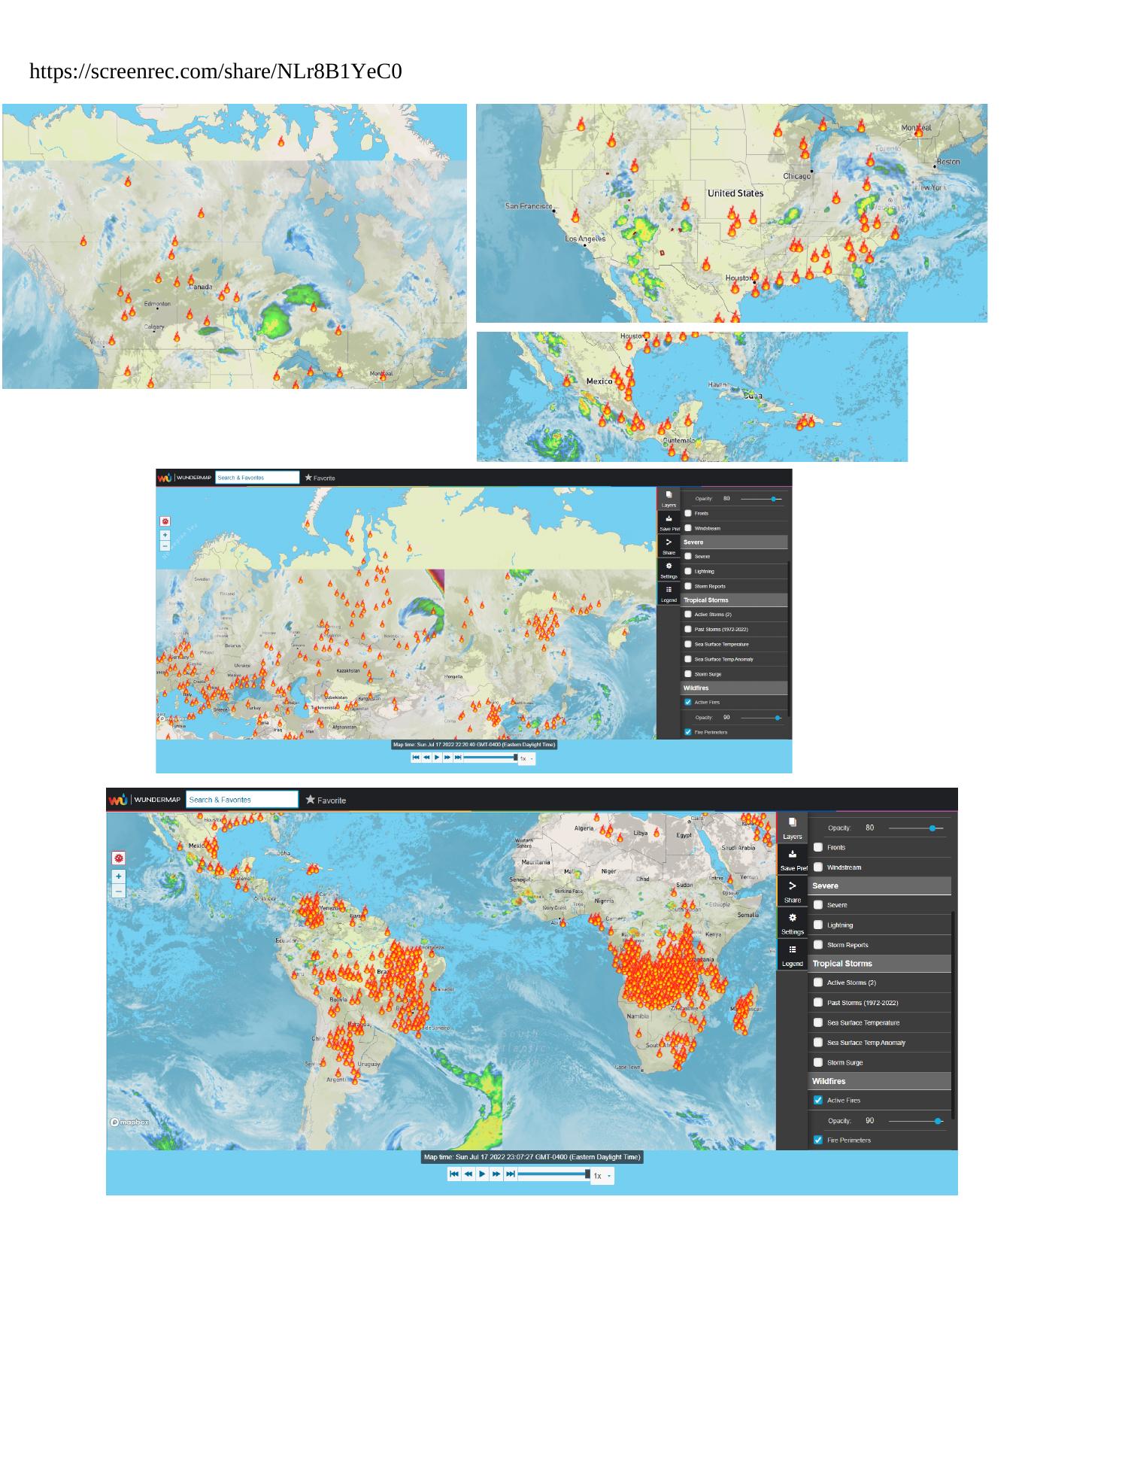Click Legend icon in the Africa map screenshot
The width and height of the screenshot is (1128, 1461).
point(792,954)
